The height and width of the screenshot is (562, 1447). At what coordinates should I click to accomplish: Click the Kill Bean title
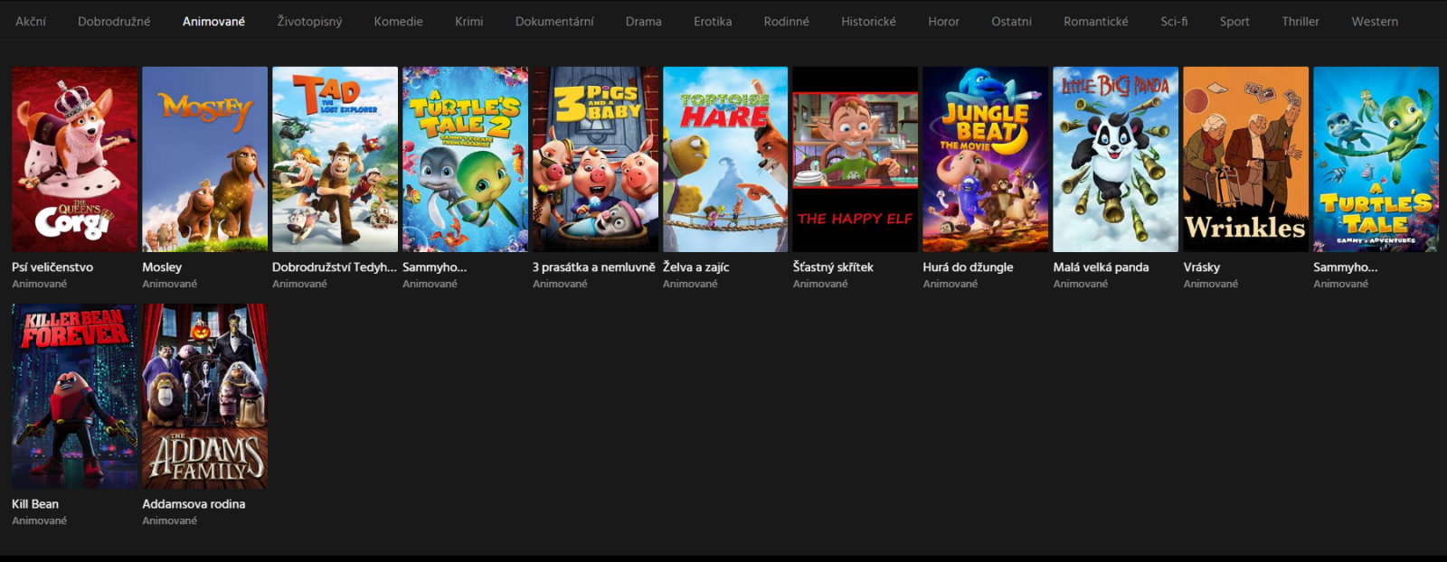pos(35,504)
